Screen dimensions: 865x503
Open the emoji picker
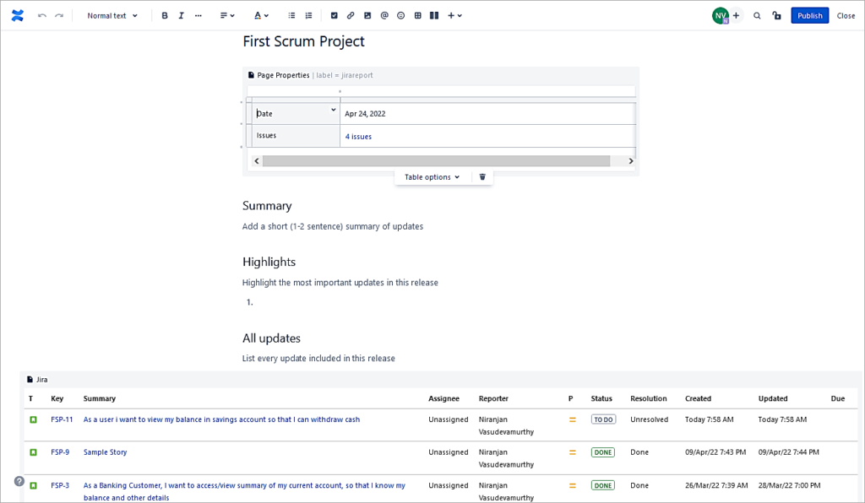[x=400, y=15]
